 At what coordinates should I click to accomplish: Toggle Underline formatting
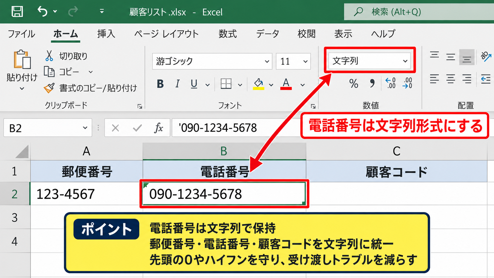(x=194, y=84)
